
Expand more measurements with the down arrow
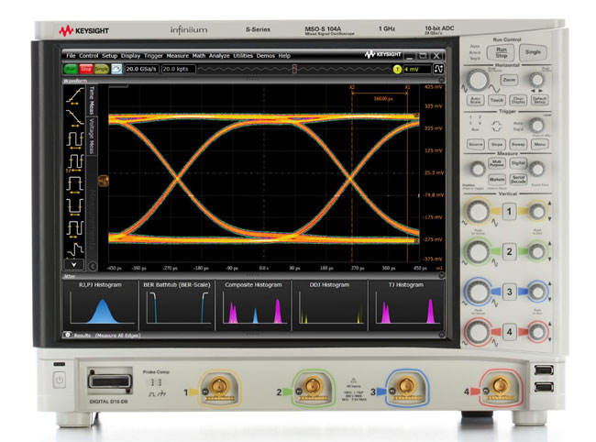[74, 264]
